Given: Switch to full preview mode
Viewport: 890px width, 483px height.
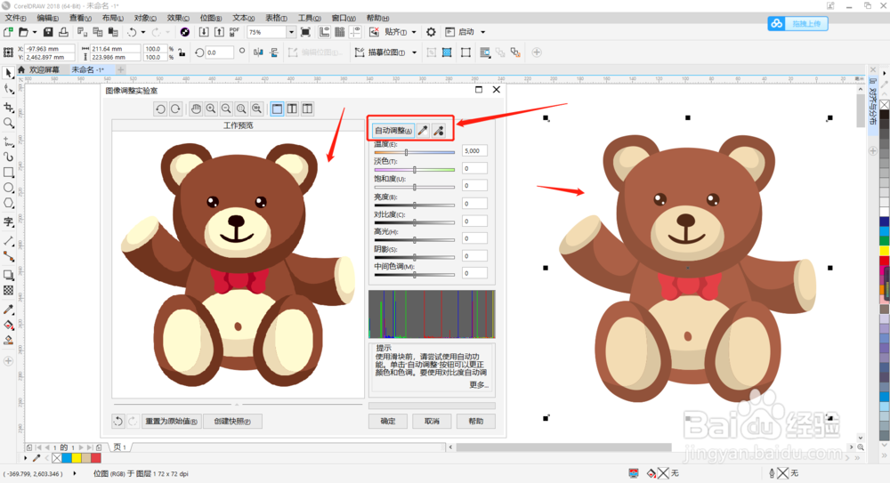Looking at the screenshot, I should pyautogui.click(x=277, y=109).
